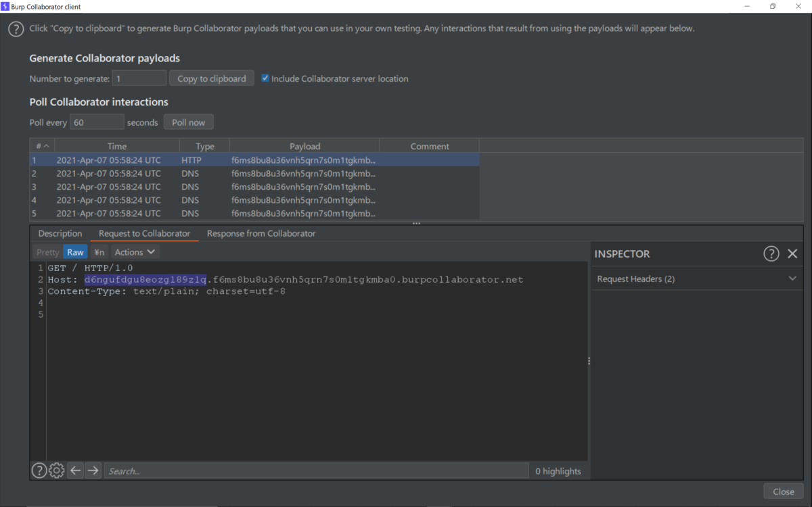Open the Inspector help icon
The image size is (812, 507).
point(771,254)
